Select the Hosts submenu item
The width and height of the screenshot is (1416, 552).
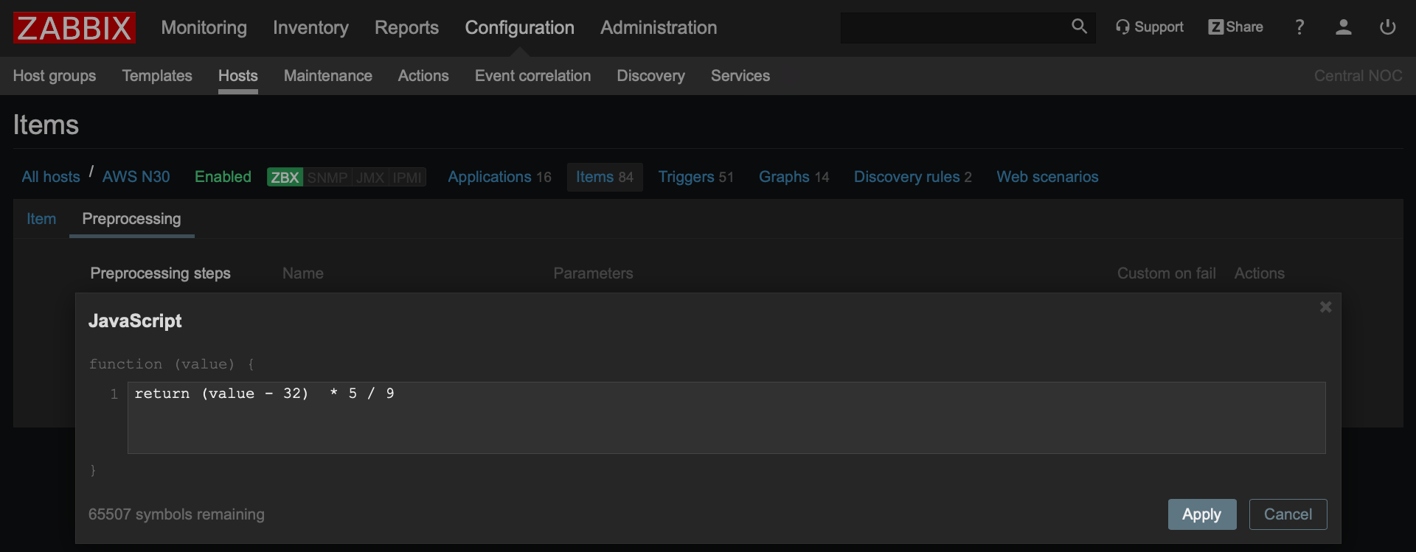pyautogui.click(x=238, y=76)
